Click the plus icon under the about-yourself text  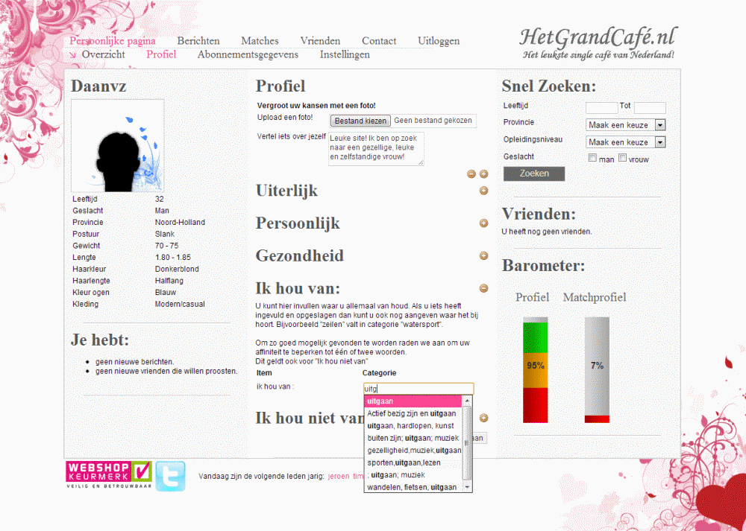[x=484, y=174]
